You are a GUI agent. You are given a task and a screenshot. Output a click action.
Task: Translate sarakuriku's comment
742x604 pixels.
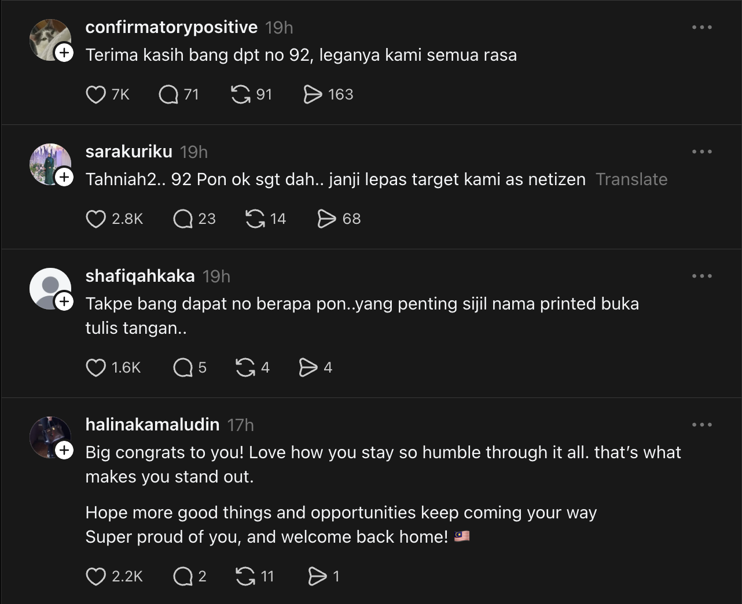(631, 179)
